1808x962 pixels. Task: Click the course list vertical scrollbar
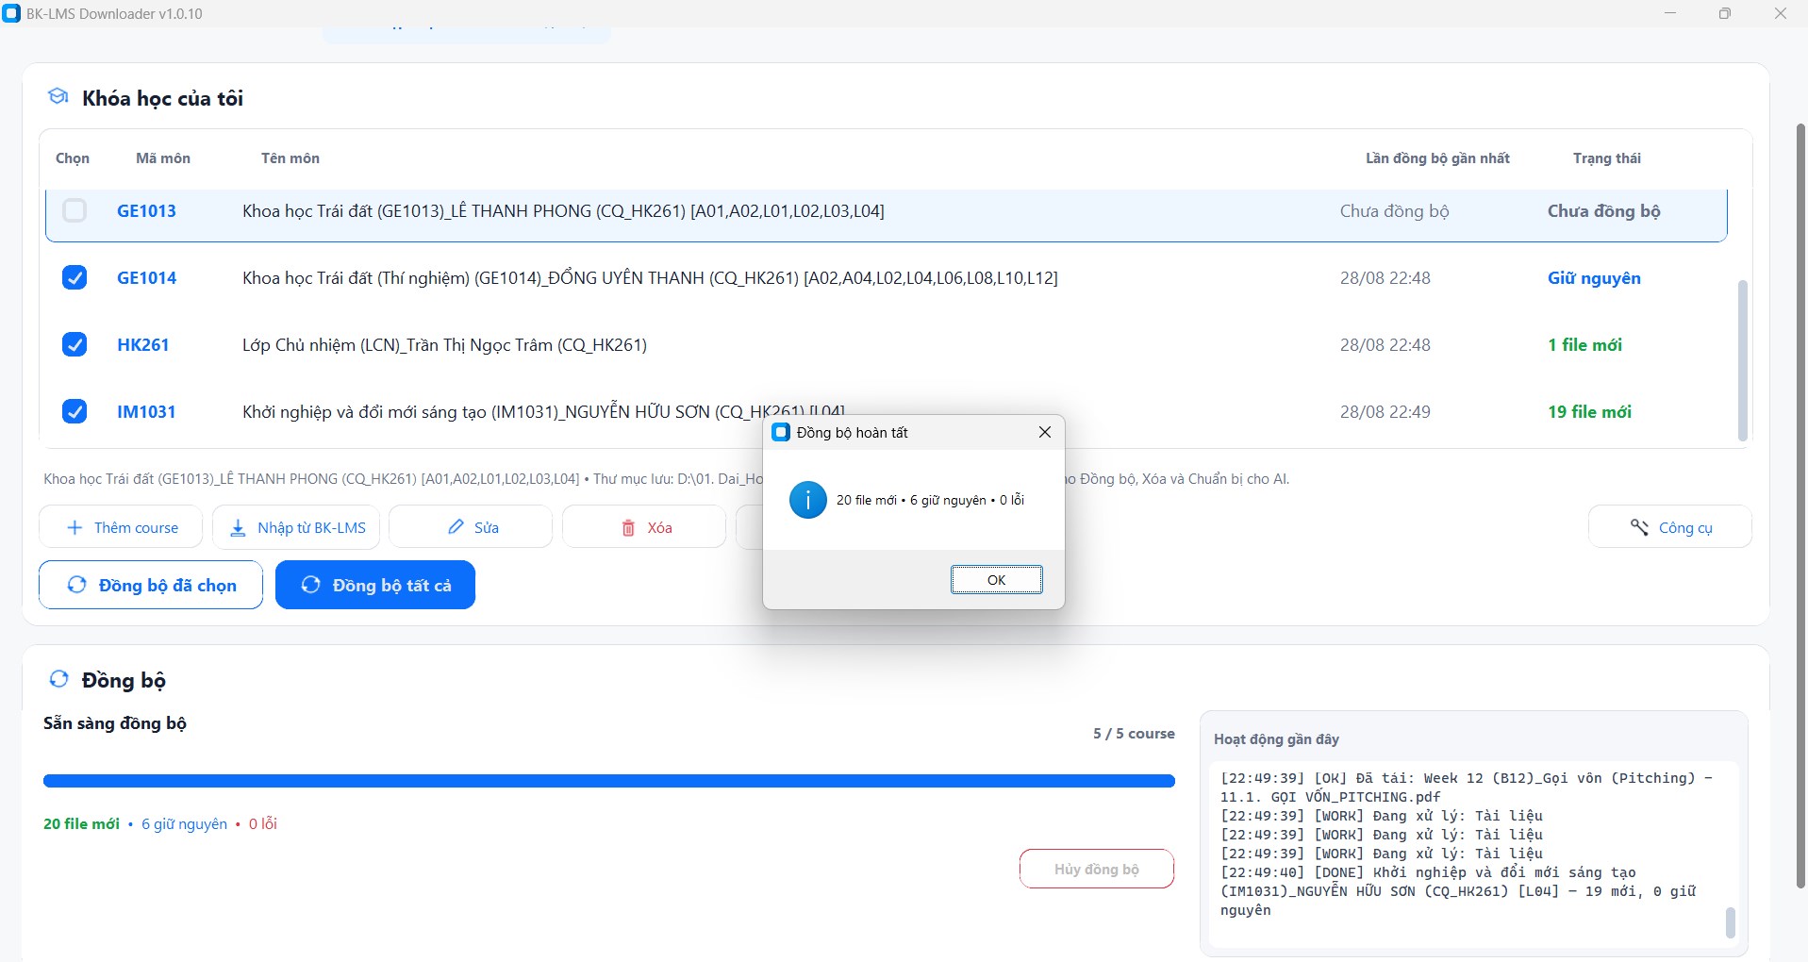[x=1742, y=360]
